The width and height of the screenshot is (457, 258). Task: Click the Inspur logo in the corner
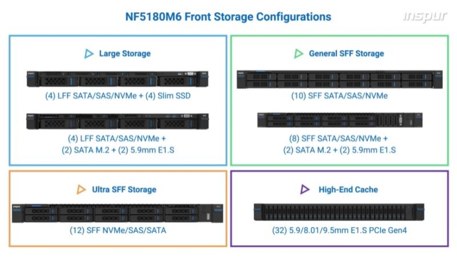[x=425, y=17]
